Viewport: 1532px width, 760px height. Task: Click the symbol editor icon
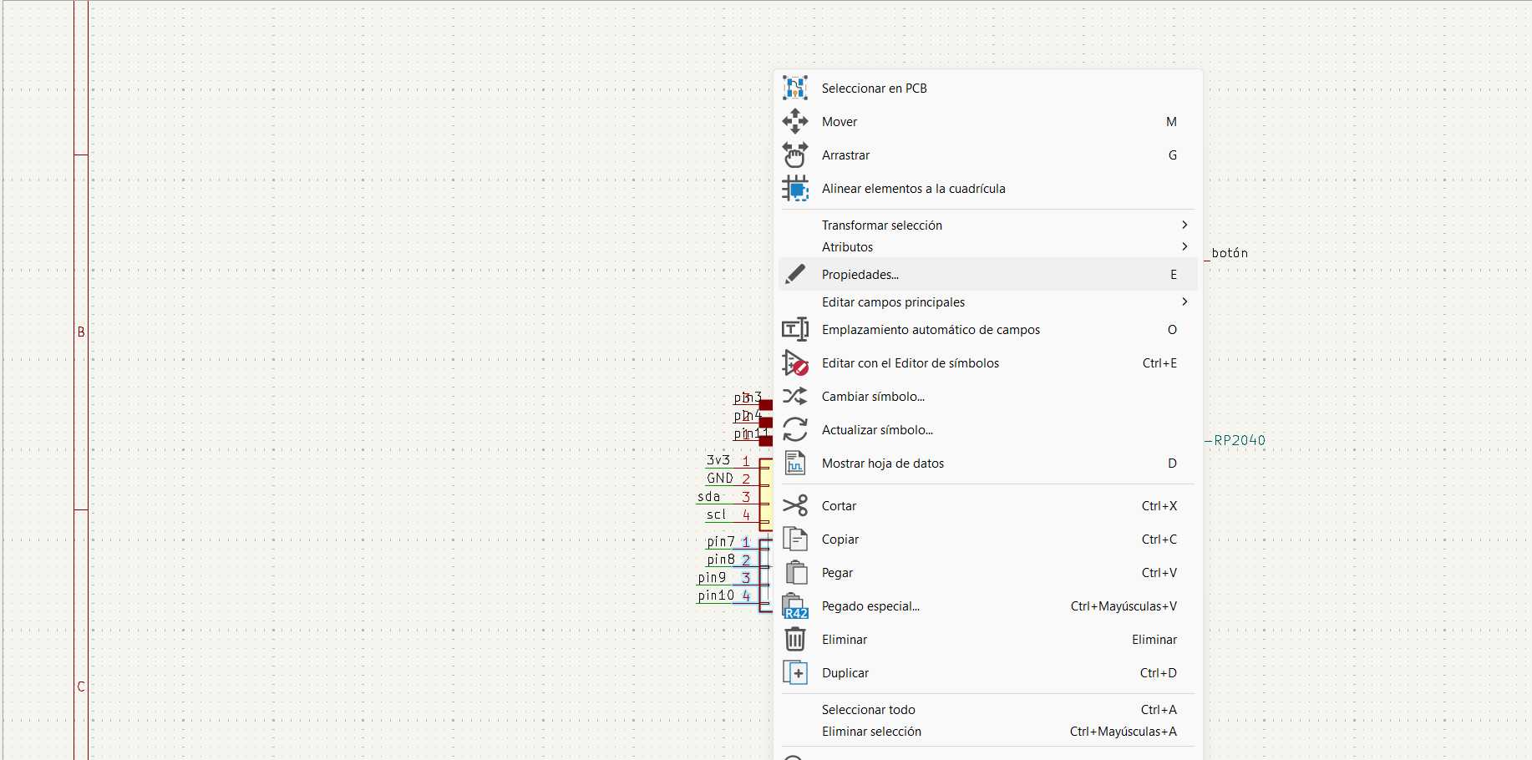coord(796,363)
